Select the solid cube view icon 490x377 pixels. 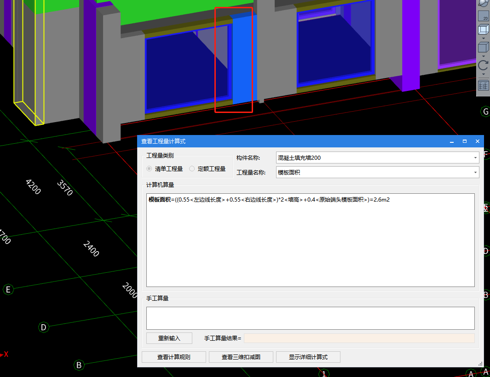click(x=484, y=48)
